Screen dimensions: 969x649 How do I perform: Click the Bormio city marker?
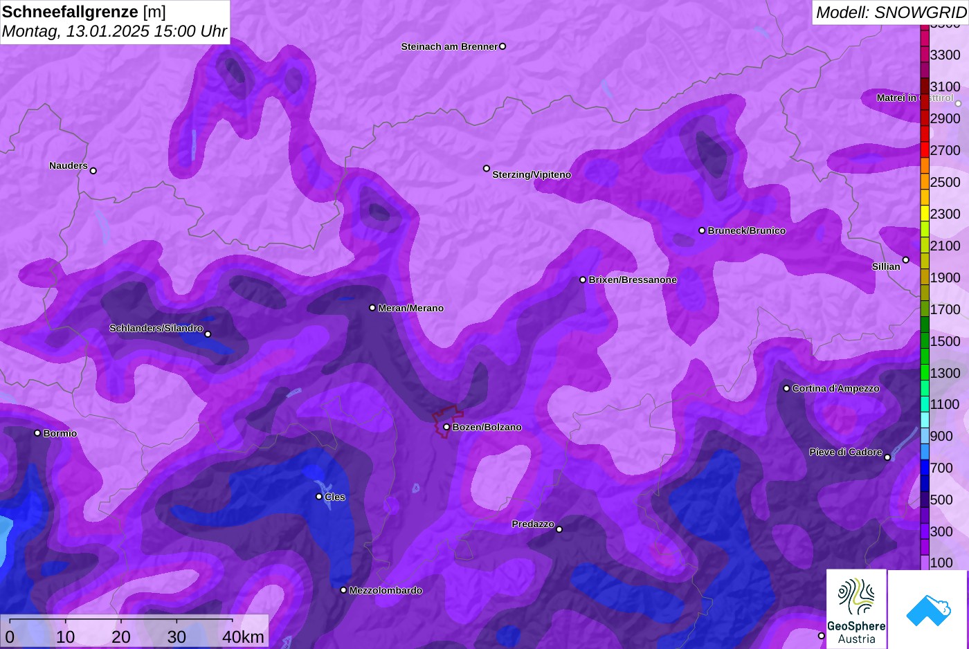coord(37,433)
